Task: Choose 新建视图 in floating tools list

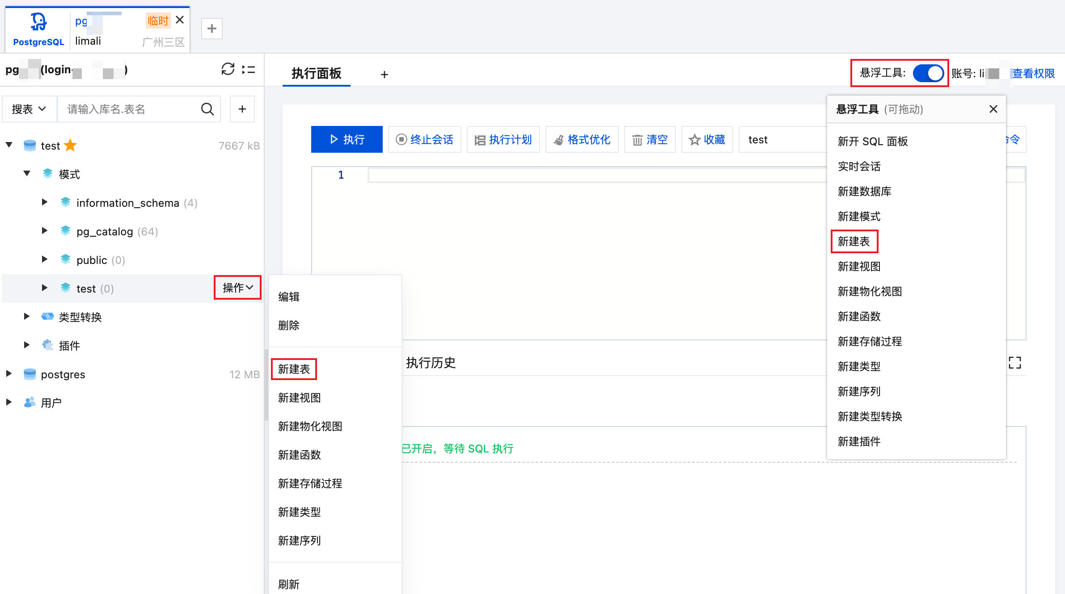Action: pyautogui.click(x=858, y=267)
